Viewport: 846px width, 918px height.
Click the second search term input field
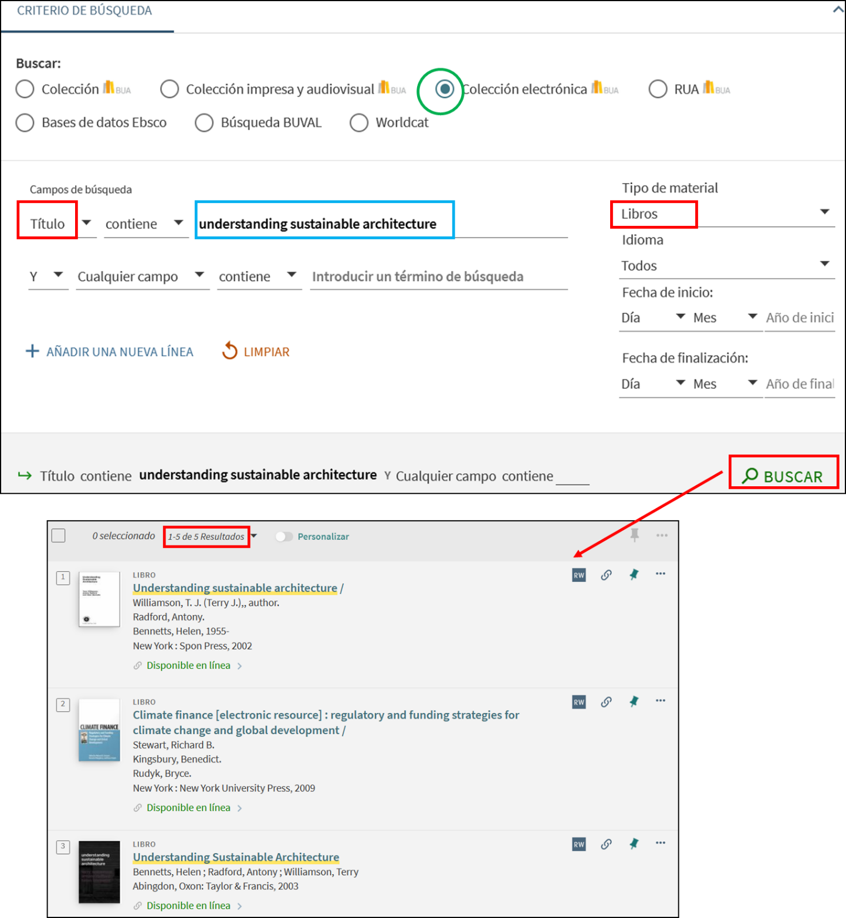pos(438,276)
